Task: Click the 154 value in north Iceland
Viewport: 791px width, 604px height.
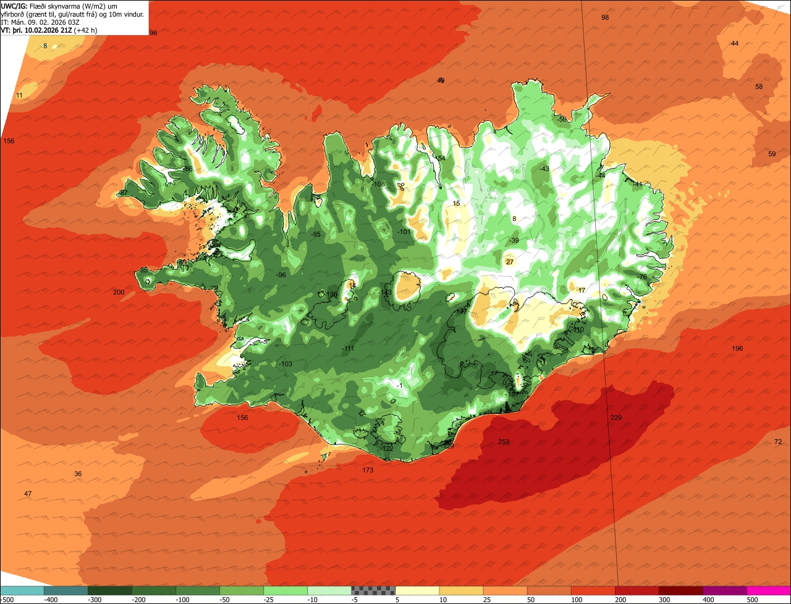Action: click(x=440, y=159)
